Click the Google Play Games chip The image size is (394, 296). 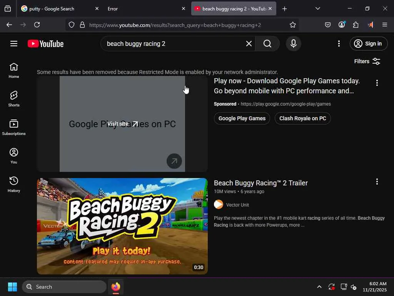pos(242,118)
